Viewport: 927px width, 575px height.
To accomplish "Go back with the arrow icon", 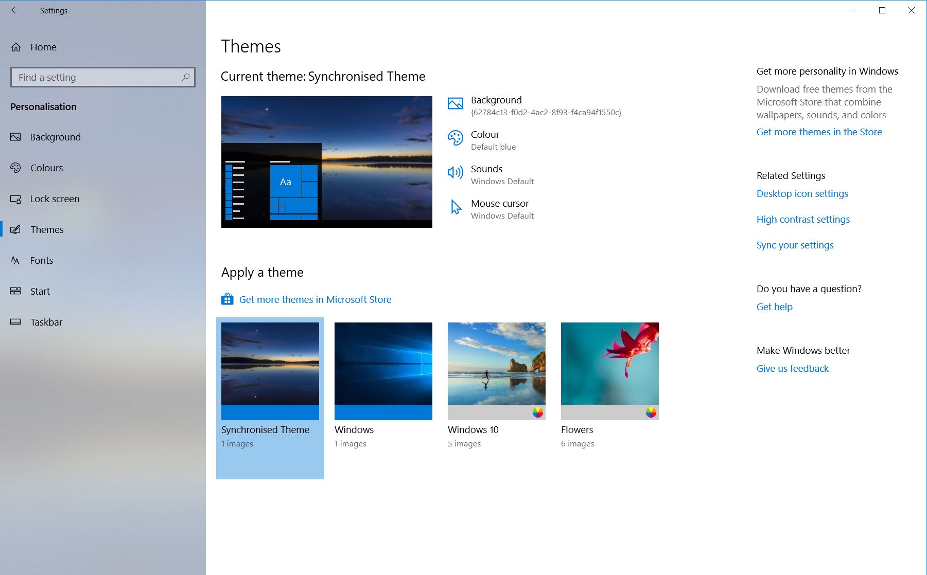I will coord(15,10).
